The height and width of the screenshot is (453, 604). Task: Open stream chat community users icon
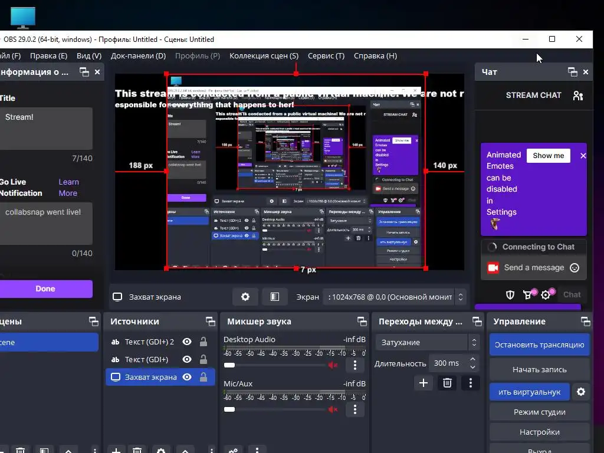[578, 96]
